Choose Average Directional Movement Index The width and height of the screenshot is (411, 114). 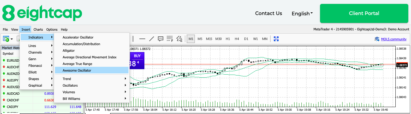click(92, 57)
